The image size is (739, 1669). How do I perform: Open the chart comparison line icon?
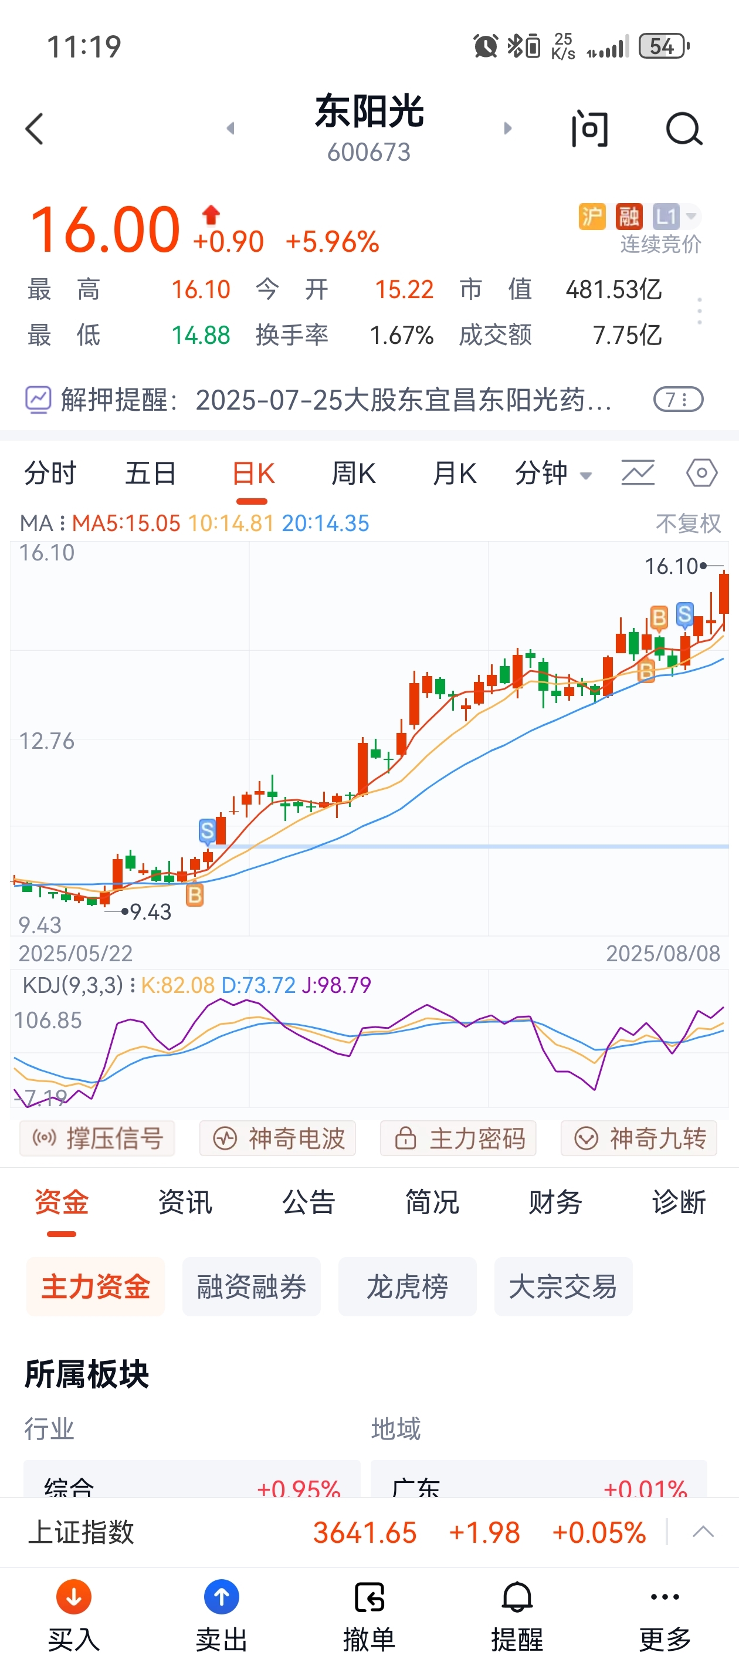point(638,473)
